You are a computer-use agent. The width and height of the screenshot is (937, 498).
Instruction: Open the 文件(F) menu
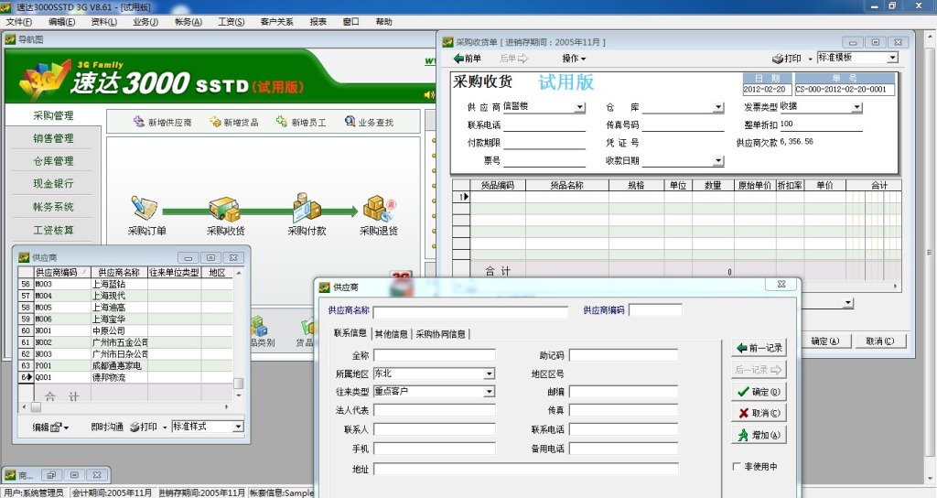point(18,22)
